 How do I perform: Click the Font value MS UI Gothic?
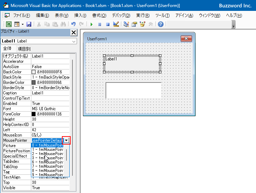(50, 109)
